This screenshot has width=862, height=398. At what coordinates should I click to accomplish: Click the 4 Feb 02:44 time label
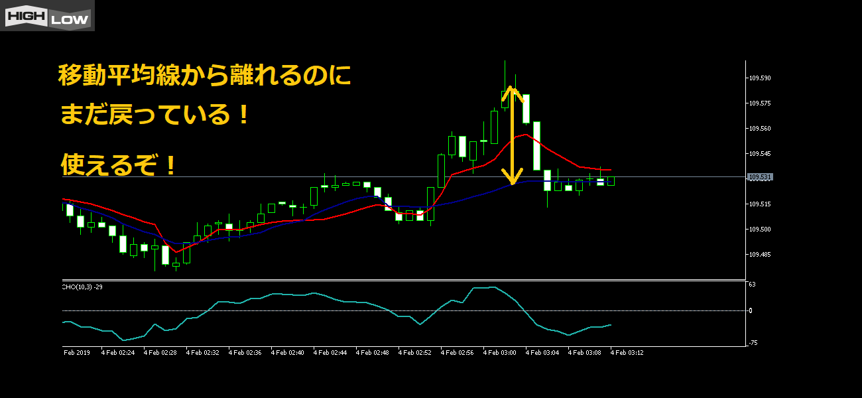[x=330, y=353]
